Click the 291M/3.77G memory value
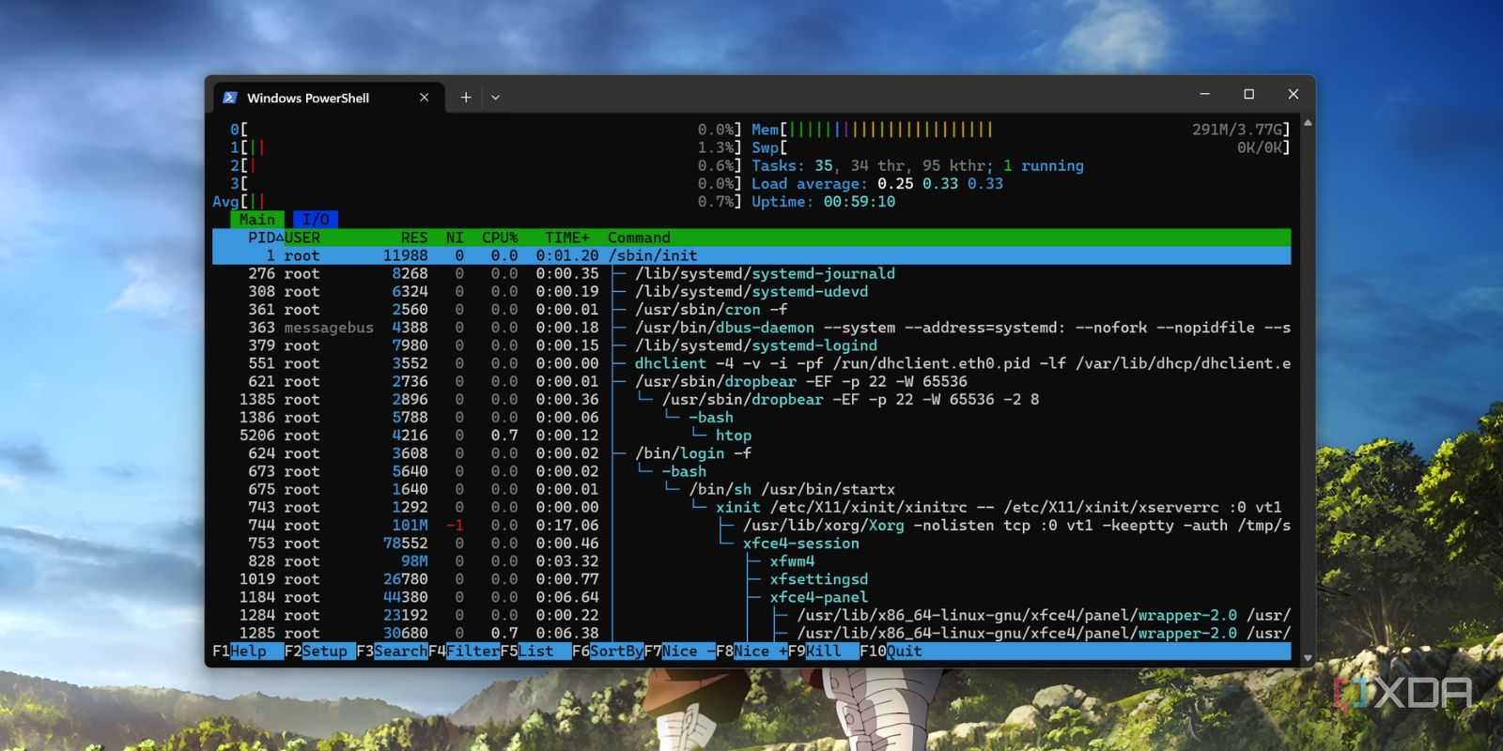This screenshot has height=751, width=1503. click(1237, 130)
